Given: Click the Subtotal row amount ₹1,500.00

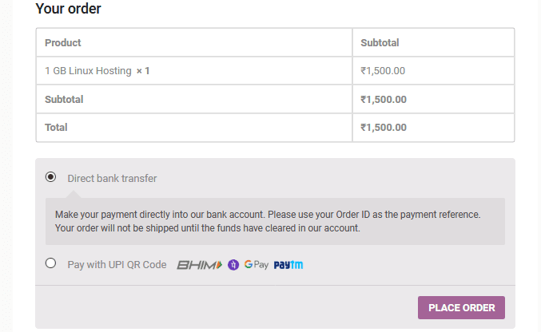Looking at the screenshot, I should pyautogui.click(x=384, y=100).
